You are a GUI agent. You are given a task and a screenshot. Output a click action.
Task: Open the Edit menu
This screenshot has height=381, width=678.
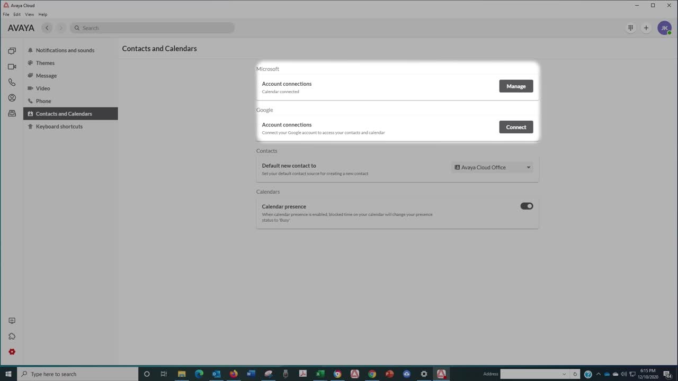(17, 14)
